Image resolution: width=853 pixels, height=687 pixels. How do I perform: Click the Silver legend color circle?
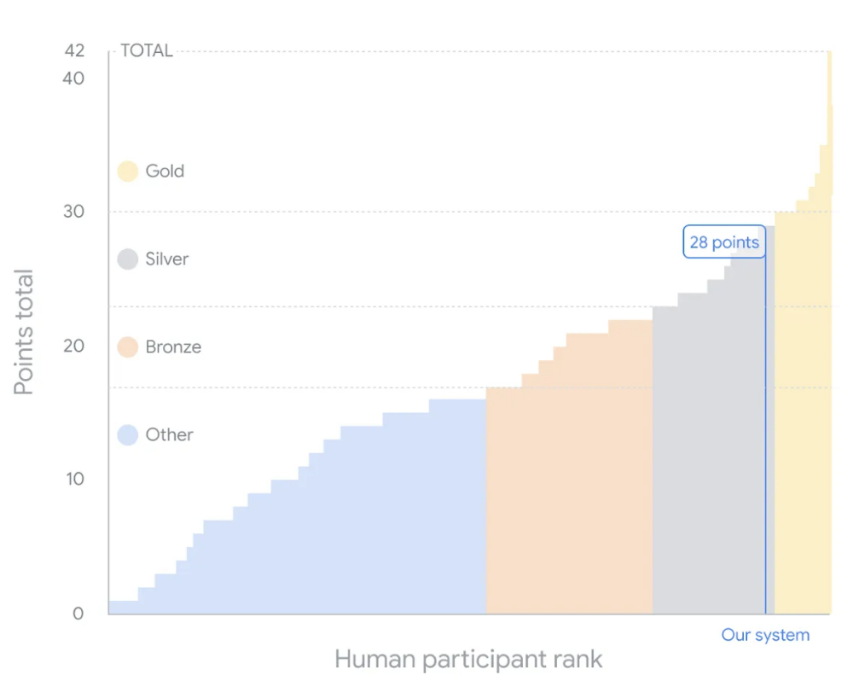pos(127,259)
